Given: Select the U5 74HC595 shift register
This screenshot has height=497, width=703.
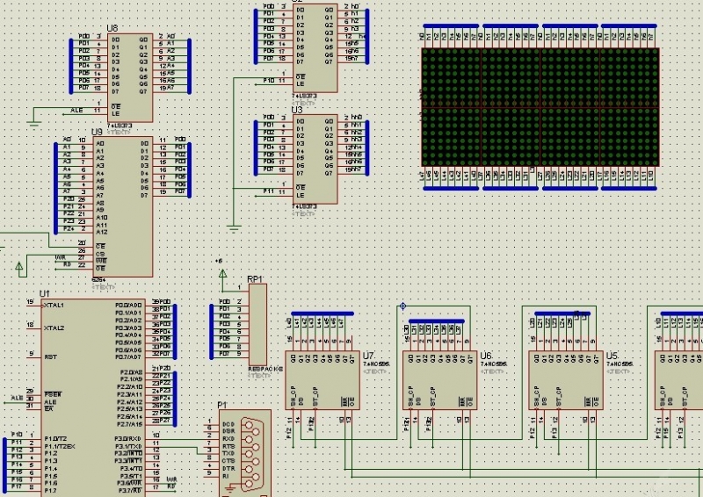Looking at the screenshot, I should 567,380.
